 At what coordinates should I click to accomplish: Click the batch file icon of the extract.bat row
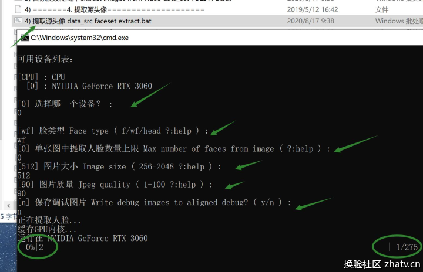coord(18,21)
